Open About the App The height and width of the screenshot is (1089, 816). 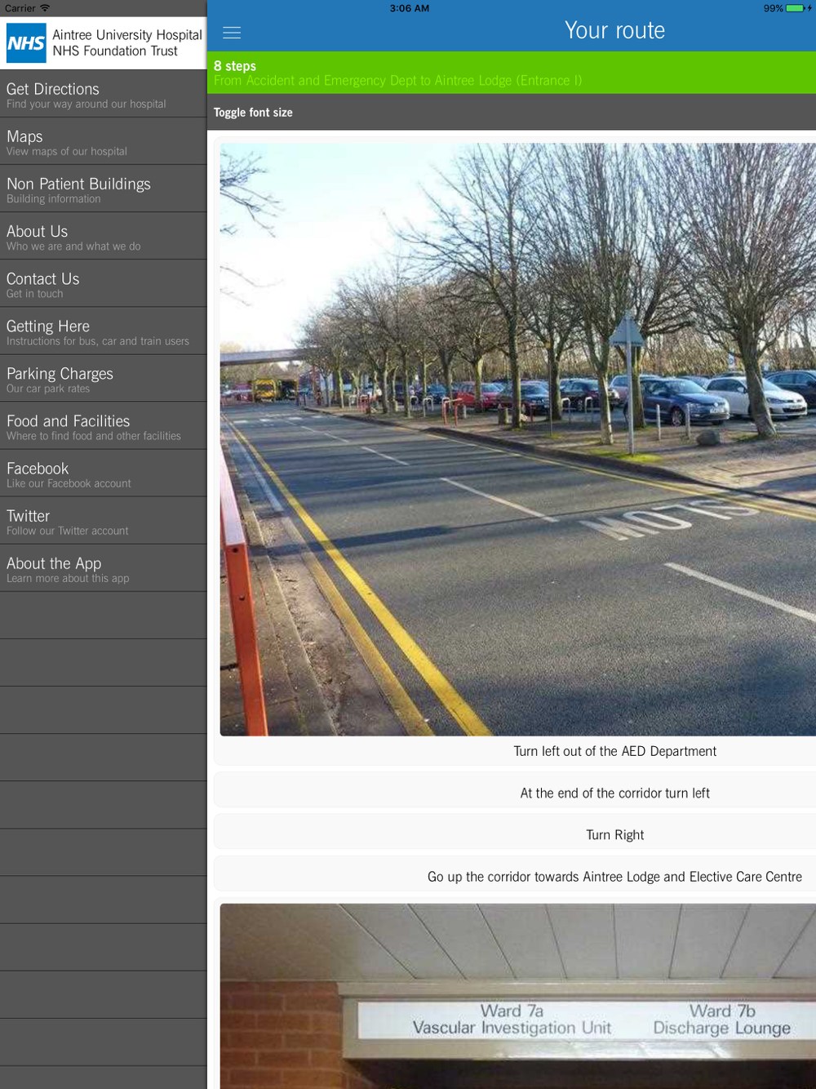[x=104, y=568]
